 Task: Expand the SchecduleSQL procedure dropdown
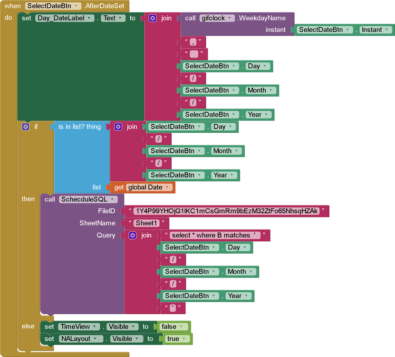pos(113,199)
